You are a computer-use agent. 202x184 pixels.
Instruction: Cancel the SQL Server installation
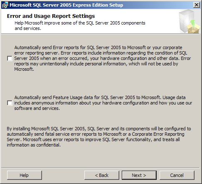[177, 175]
